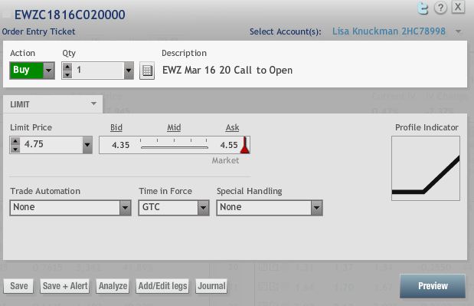Raise limit price with up arrow
Viewport: 474px width, 306px height.
pos(15,141)
